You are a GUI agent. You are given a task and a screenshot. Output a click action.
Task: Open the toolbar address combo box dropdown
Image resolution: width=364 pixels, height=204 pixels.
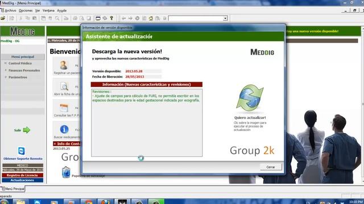point(225,18)
